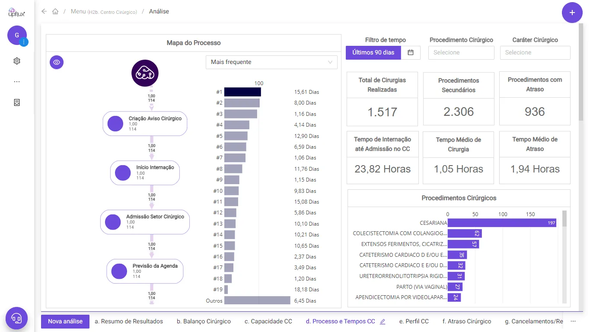
Task: Go to home via house icon
Action: pos(55,12)
